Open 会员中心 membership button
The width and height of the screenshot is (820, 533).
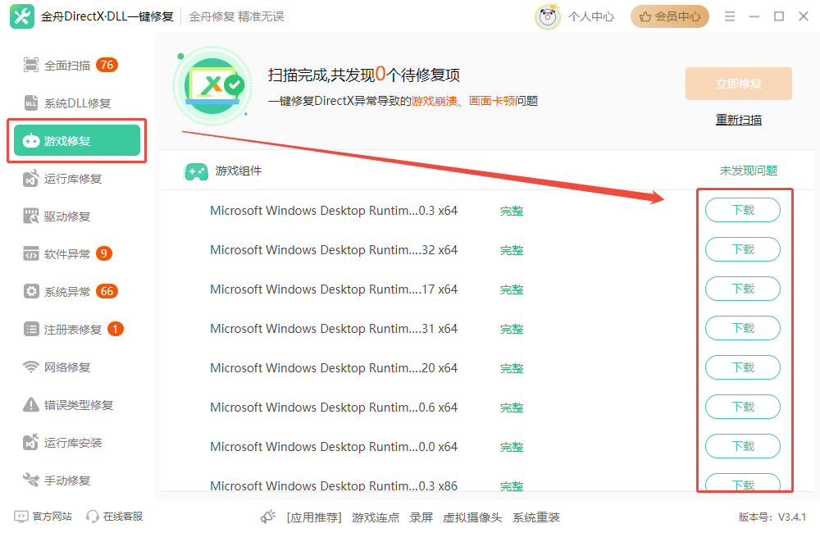click(670, 16)
